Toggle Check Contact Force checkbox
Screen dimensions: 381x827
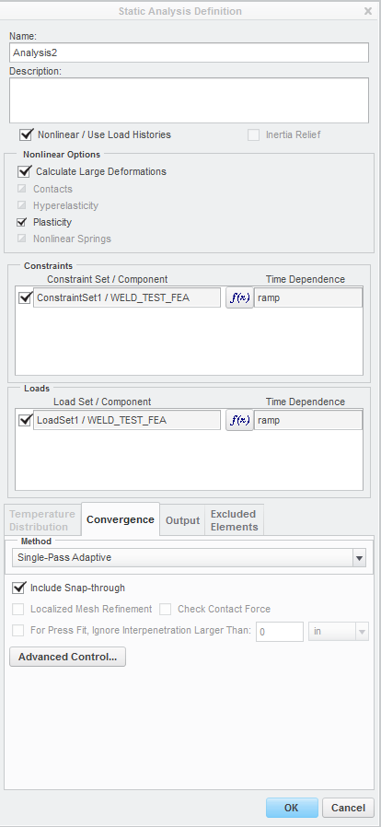[x=166, y=609]
